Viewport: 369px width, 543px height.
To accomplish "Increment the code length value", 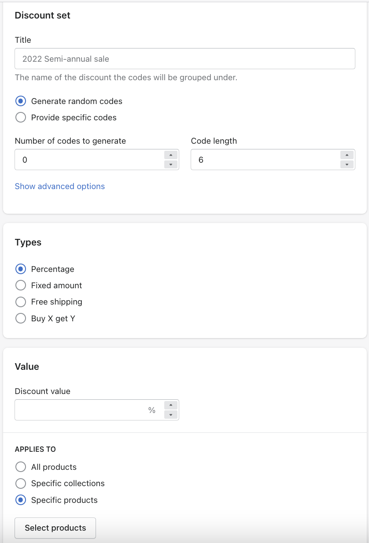I will click(347, 155).
